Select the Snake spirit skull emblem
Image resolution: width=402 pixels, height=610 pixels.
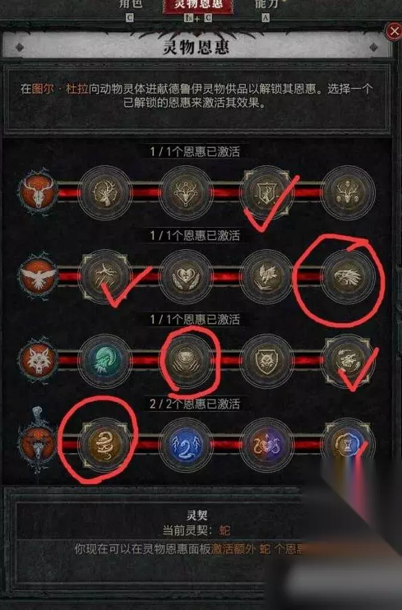click(x=38, y=441)
